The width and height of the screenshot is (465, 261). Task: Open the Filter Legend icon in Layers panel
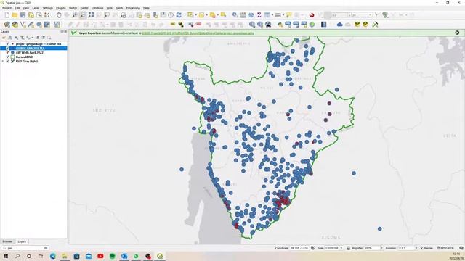point(22,38)
